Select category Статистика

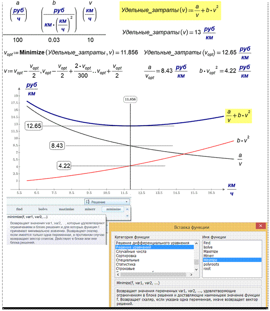pos(125,264)
